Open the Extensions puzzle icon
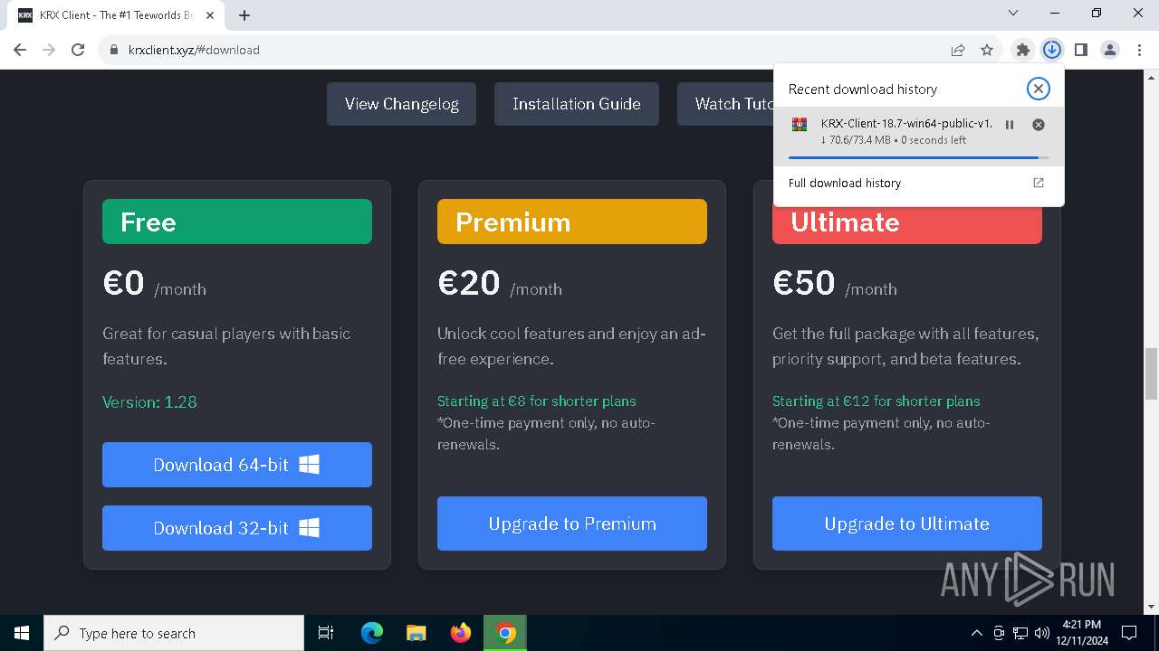Screen dimensions: 1159x651 [1023, 50]
